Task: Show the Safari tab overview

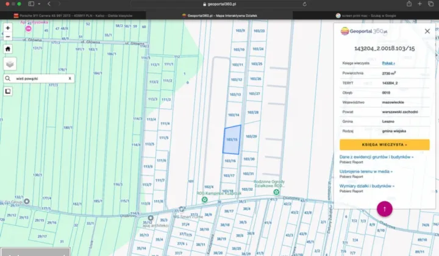Action: (x=432, y=4)
